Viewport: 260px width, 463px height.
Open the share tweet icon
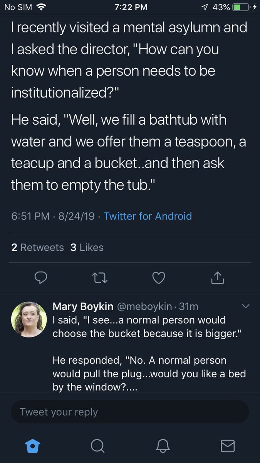(217, 277)
